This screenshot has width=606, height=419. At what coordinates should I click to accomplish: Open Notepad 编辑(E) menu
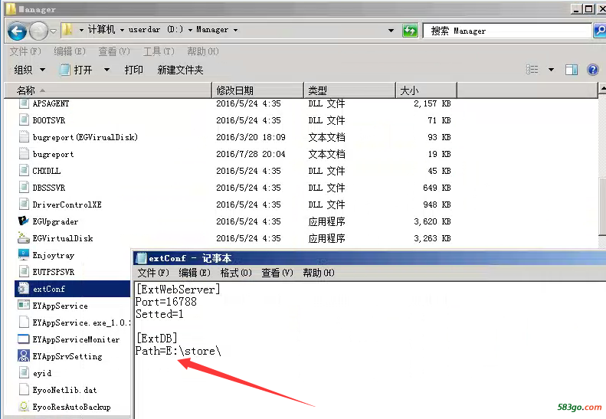(x=195, y=273)
